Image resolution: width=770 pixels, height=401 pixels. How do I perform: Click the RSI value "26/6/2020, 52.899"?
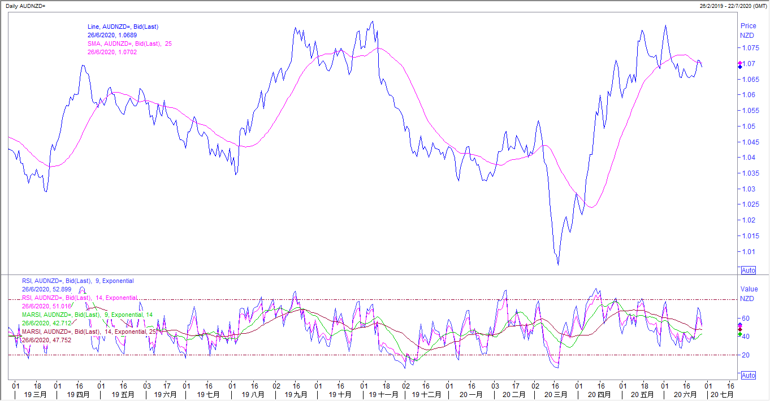tap(47, 289)
